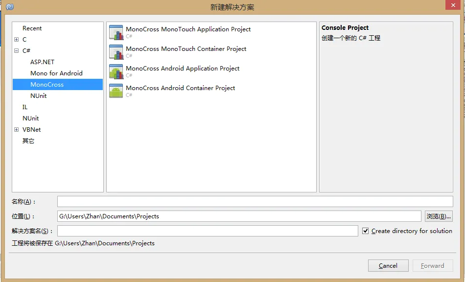
Task: Click the MonoCross Android Application Project icon
Action: (116, 71)
